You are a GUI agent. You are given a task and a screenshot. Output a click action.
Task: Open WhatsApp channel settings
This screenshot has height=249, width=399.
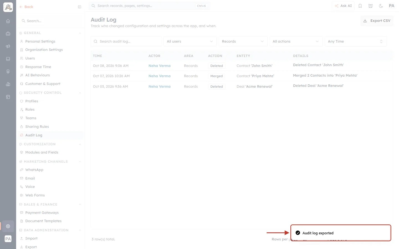(x=34, y=170)
